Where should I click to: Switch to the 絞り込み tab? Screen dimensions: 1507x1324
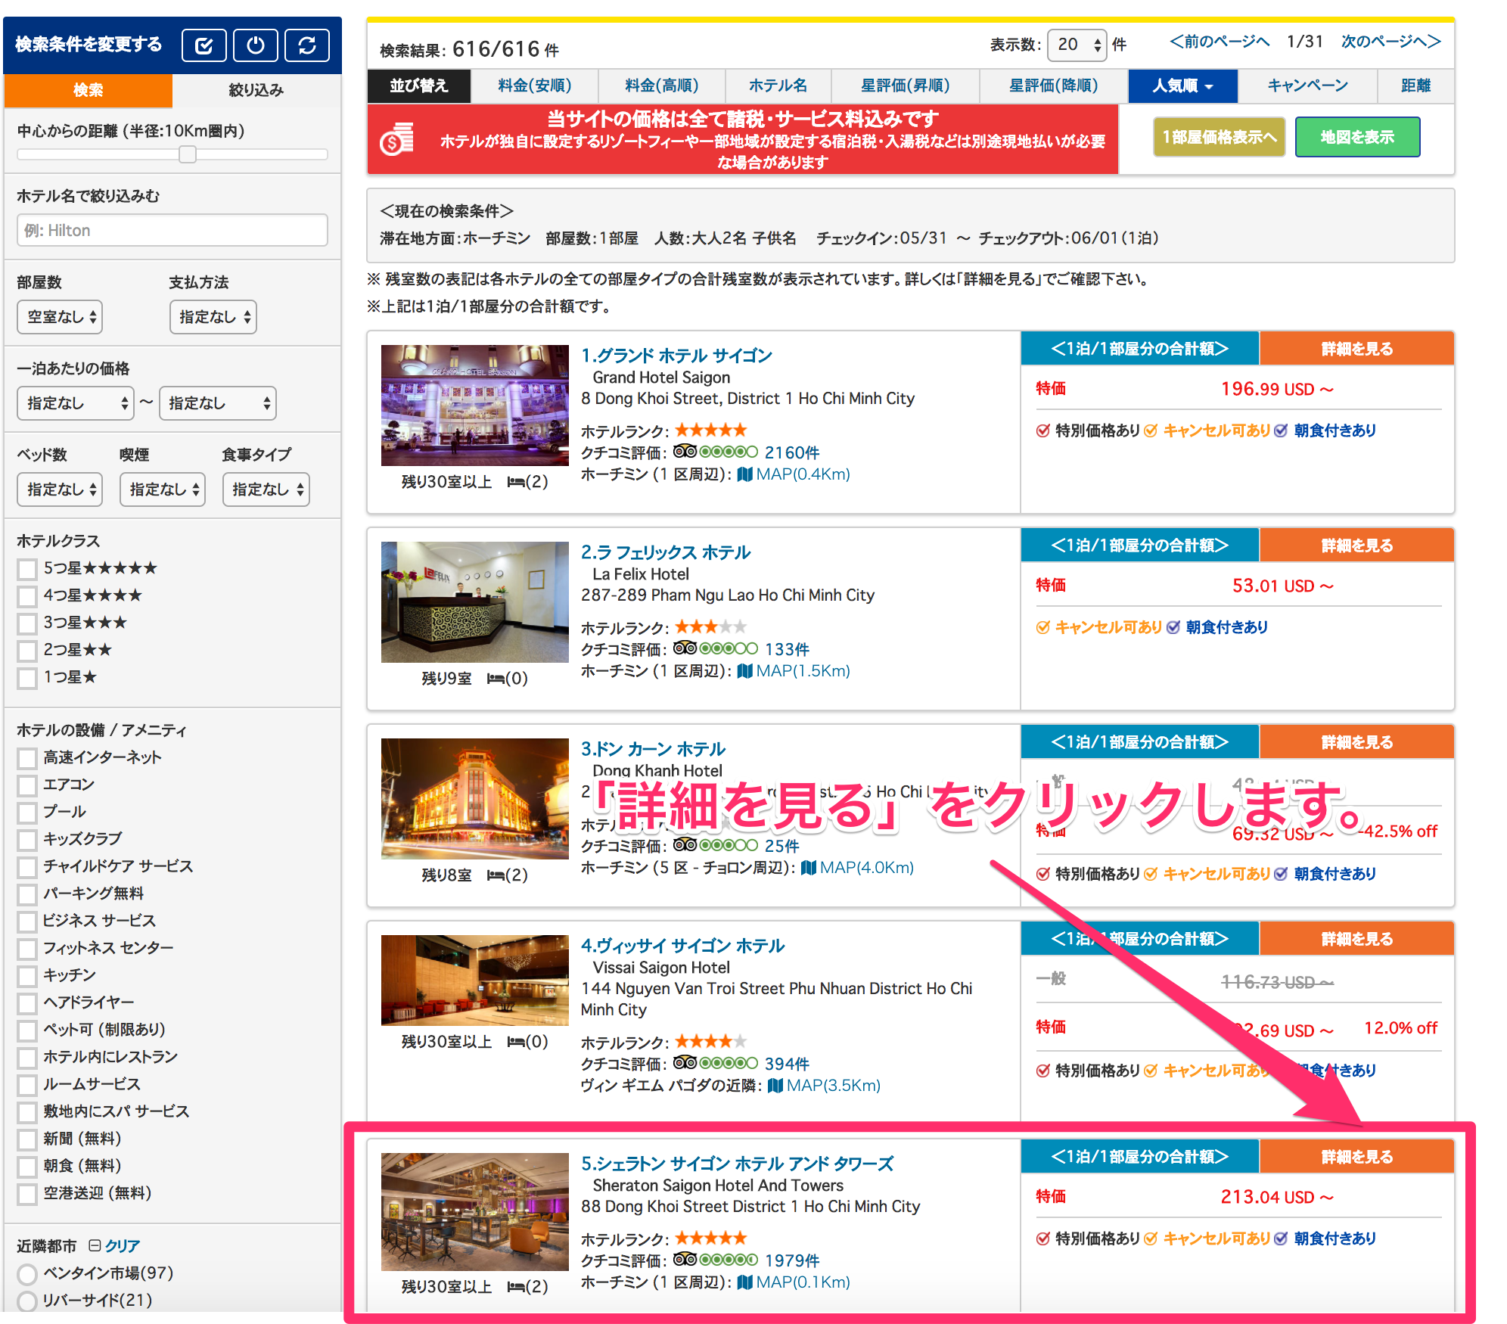click(256, 91)
